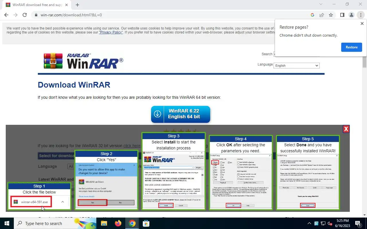This screenshot has width=367, height=229.
Task: Open Chrome profile avatar
Action: (352, 15)
